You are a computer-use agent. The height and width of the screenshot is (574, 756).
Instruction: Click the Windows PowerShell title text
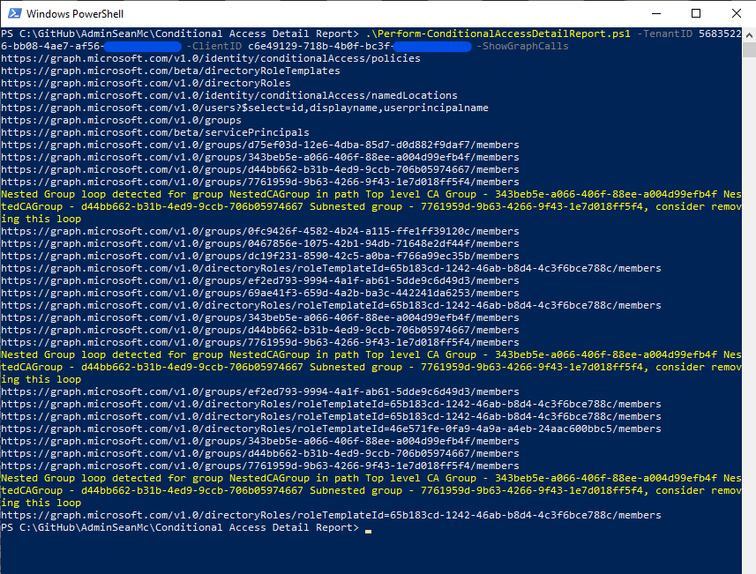(x=75, y=14)
